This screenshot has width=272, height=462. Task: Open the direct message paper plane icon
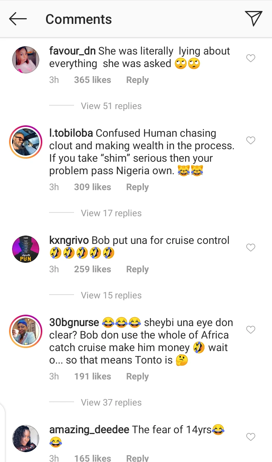click(x=253, y=19)
